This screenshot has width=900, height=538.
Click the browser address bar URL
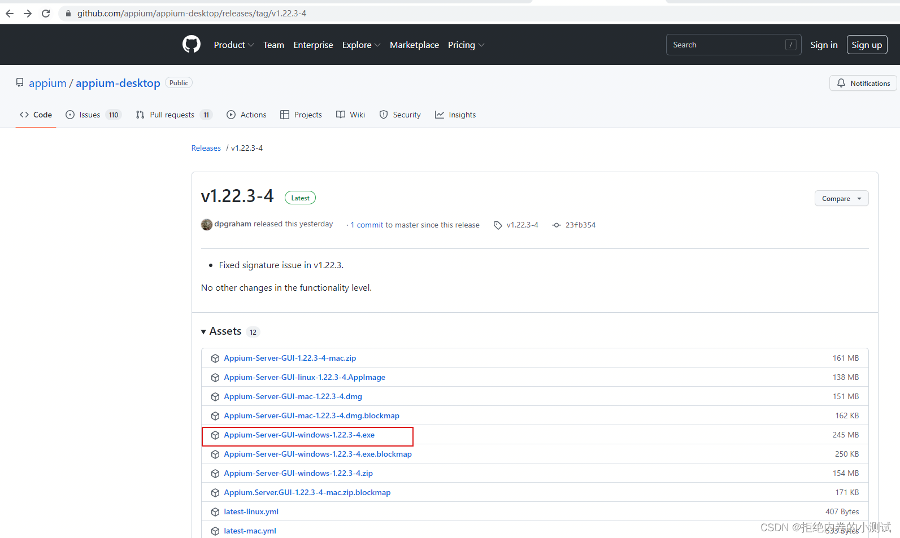pyautogui.click(x=192, y=14)
